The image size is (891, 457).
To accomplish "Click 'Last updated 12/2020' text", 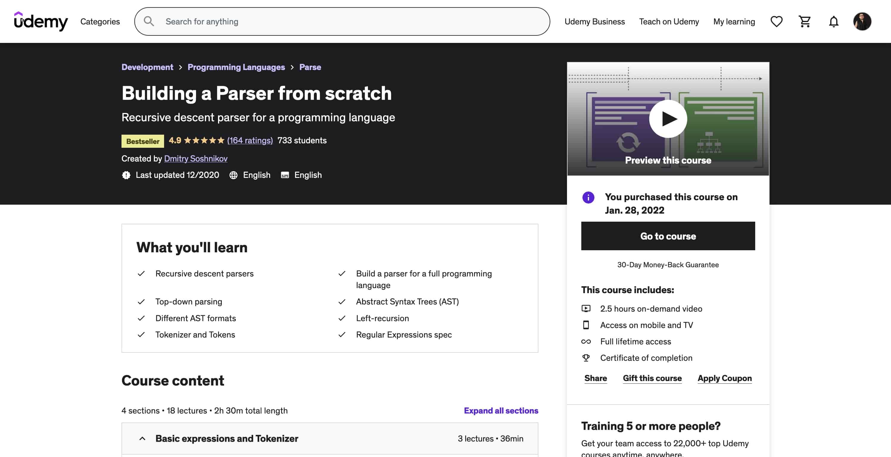I will coord(177,175).
